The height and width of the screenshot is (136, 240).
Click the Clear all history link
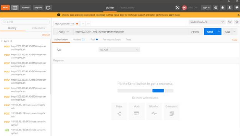point(46,35)
